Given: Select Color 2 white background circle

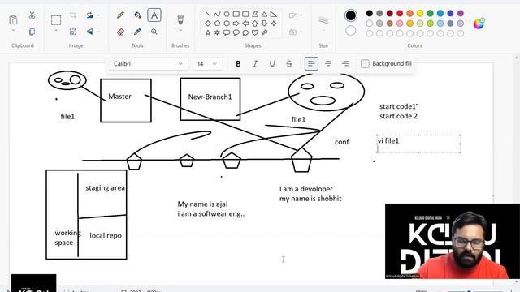Looking at the screenshot, I should coord(350,31).
